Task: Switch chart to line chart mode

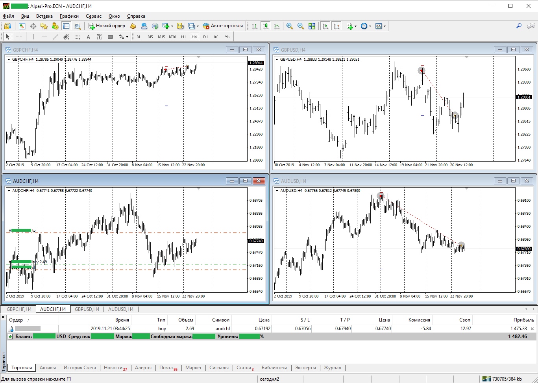Action: (x=277, y=26)
